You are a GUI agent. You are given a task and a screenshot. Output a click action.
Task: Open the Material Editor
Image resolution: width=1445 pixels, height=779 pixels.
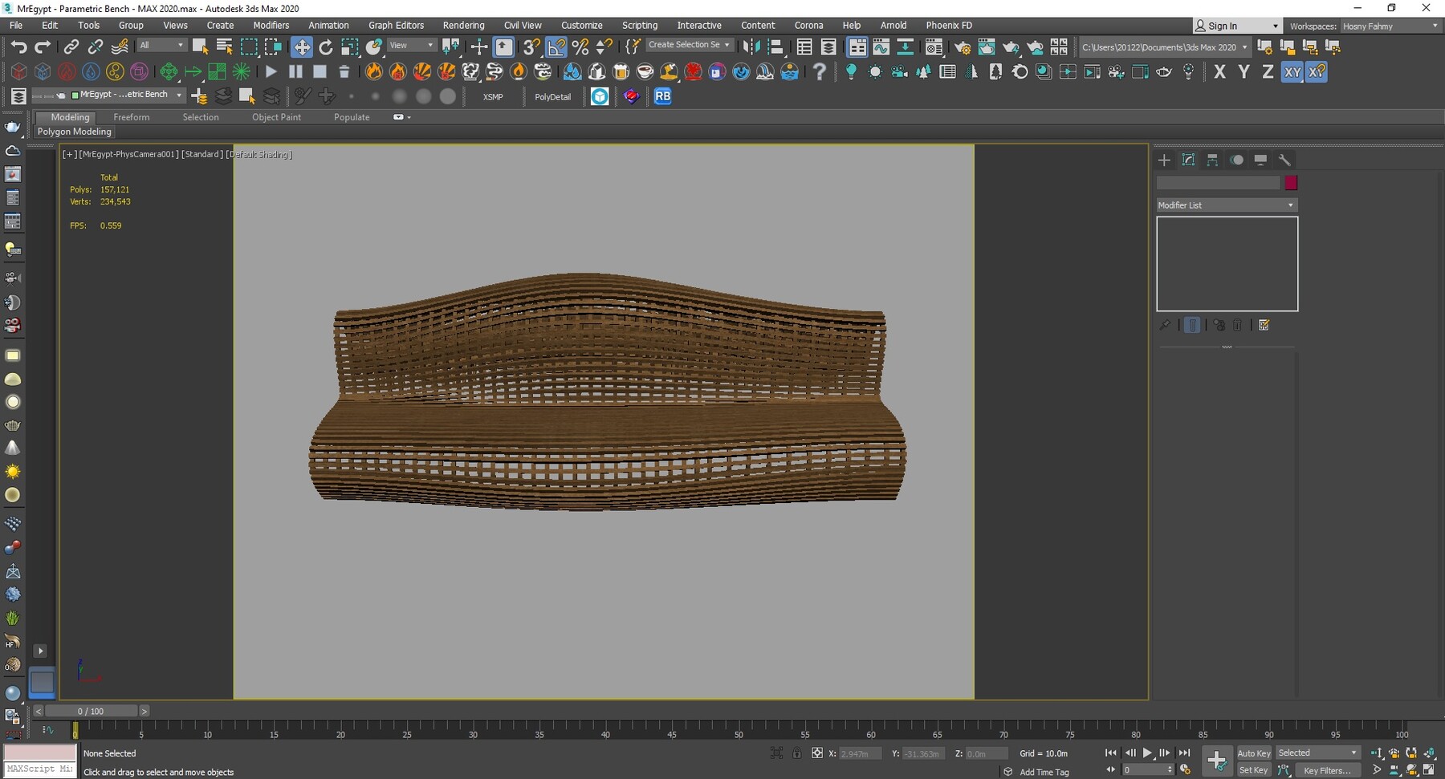pos(934,47)
